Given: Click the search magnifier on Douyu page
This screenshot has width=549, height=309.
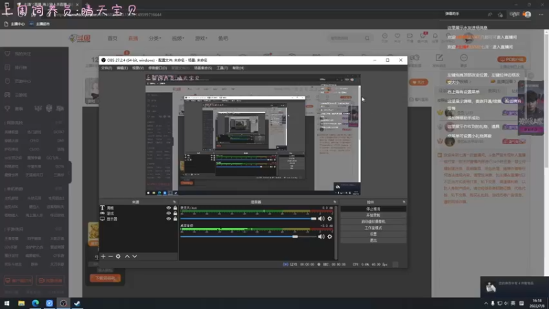Looking at the screenshot, I should pos(367,38).
